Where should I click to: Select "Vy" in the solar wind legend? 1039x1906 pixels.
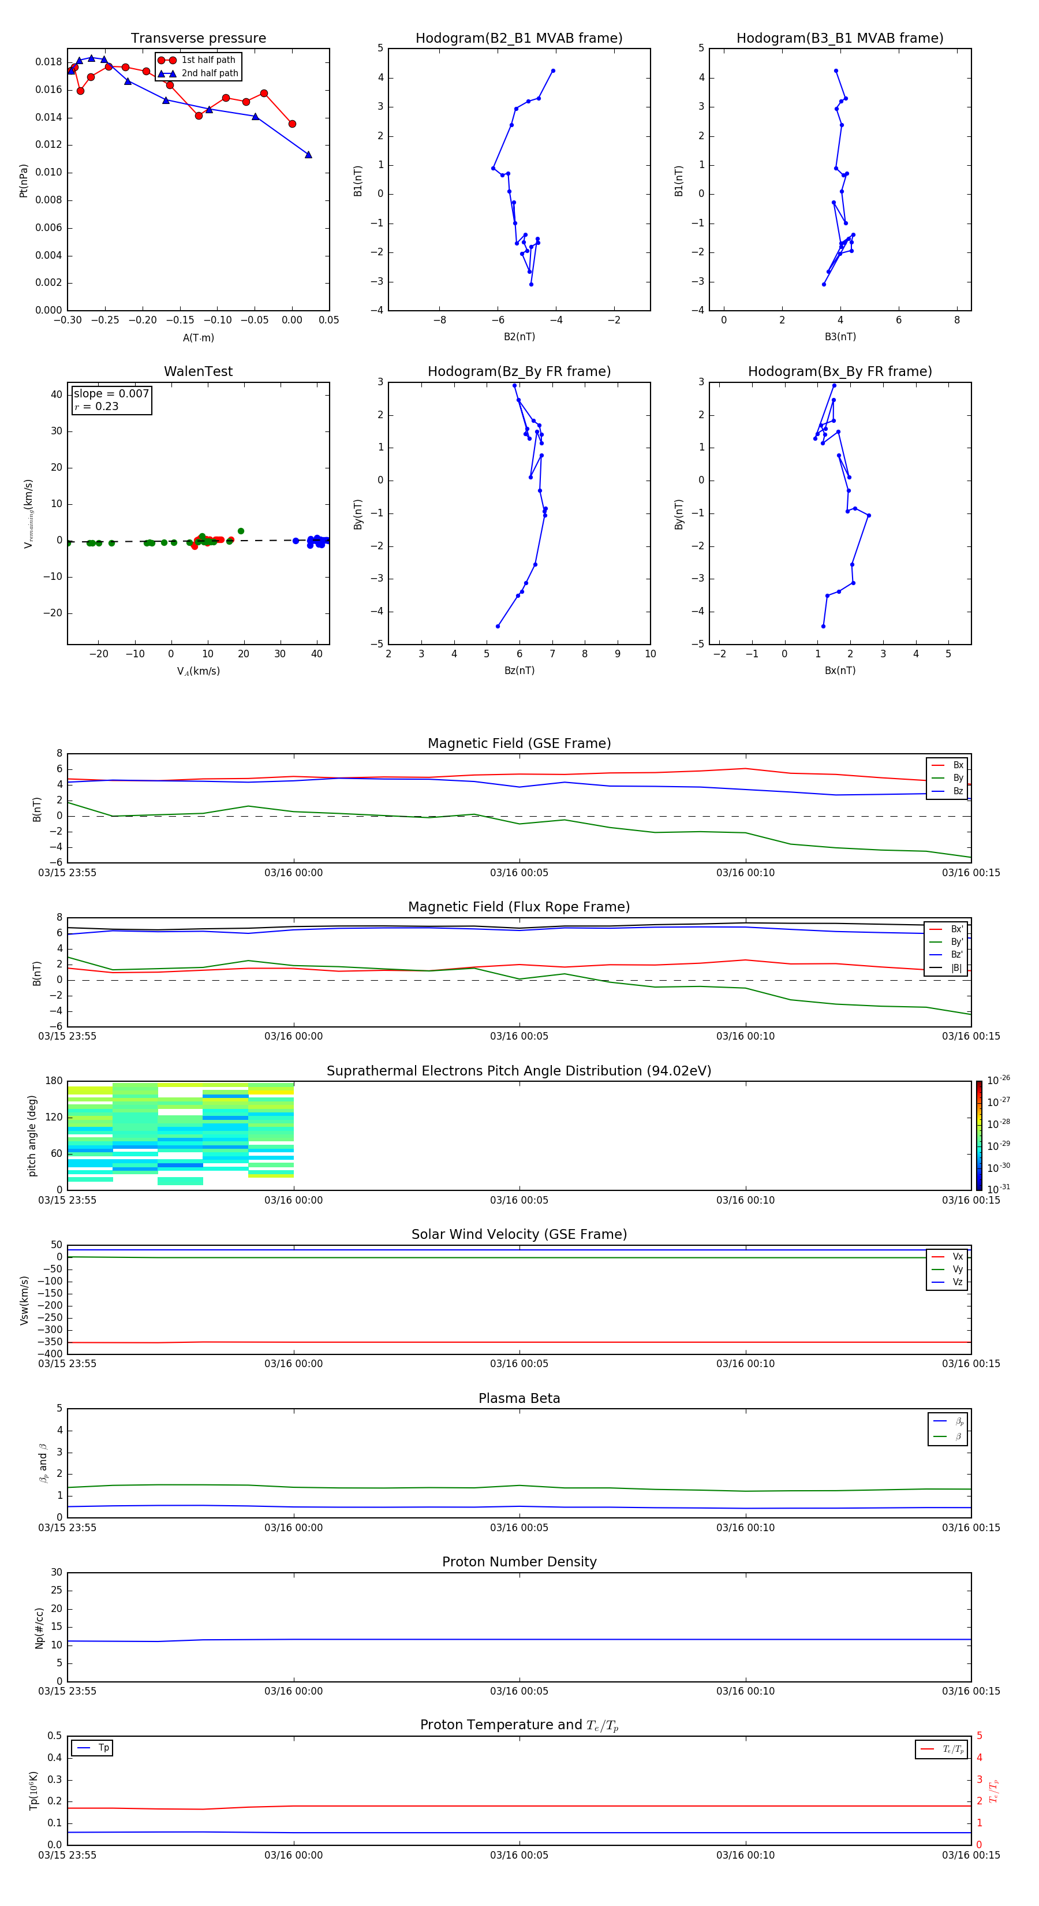[x=948, y=1269]
